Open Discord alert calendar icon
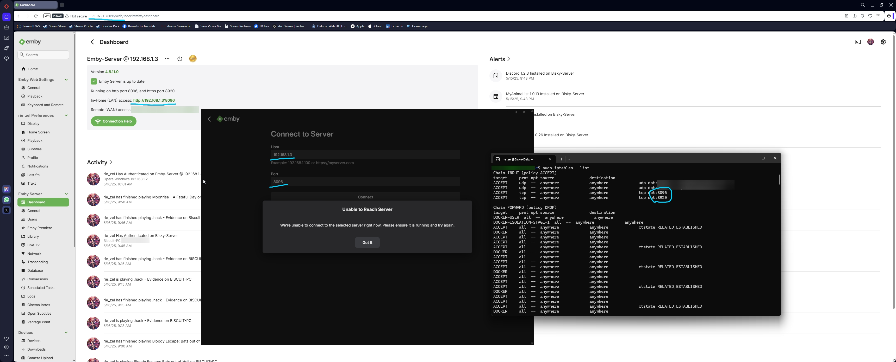896x362 pixels. tap(496, 76)
